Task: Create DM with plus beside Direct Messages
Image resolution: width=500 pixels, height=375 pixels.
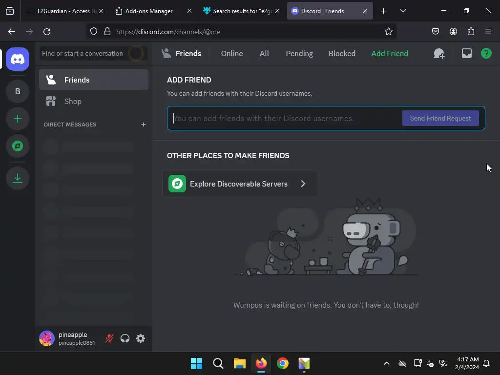Action: [x=144, y=125]
